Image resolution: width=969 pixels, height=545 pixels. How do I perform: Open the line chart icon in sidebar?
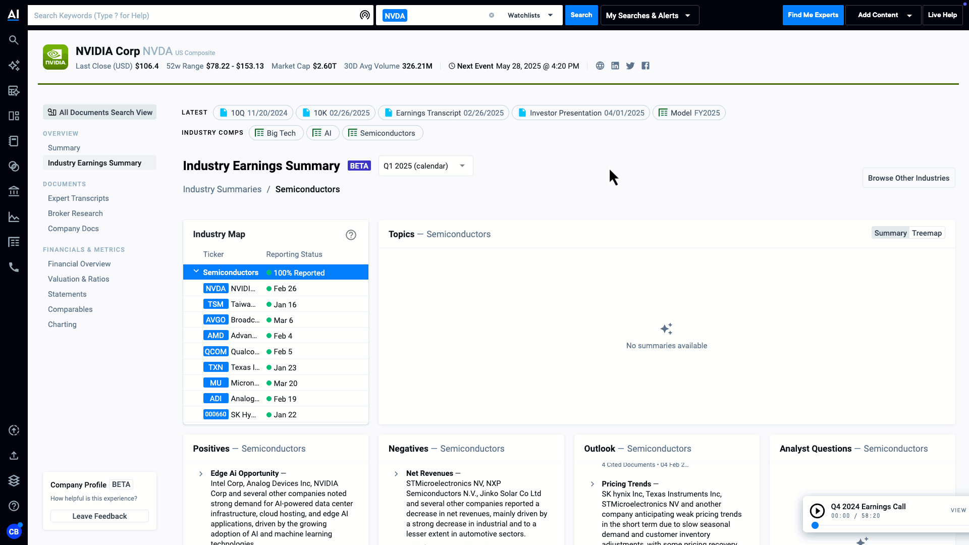pyautogui.click(x=14, y=217)
